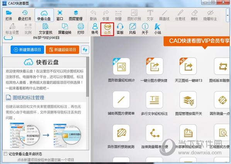Click the CAD快速看图 title bar app icon
Image resolution: width=231 pixels, height=164 pixels.
tap(4, 3)
